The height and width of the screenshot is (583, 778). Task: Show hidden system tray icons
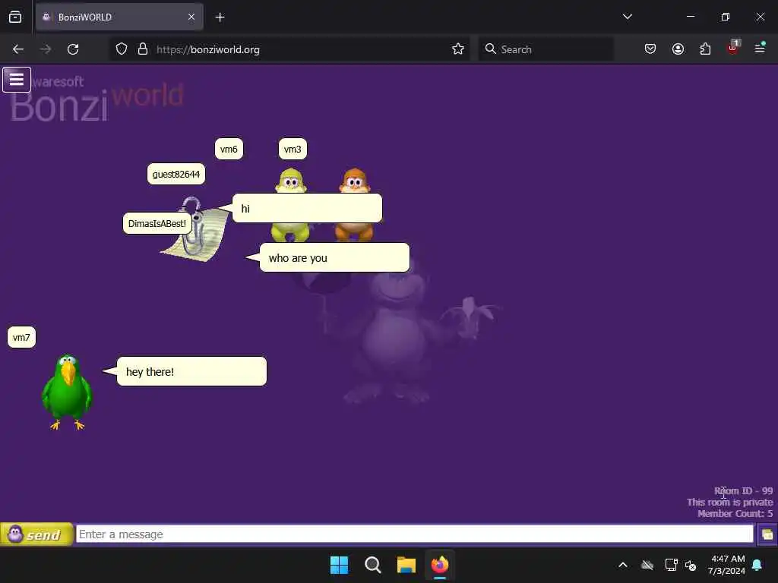point(623,565)
